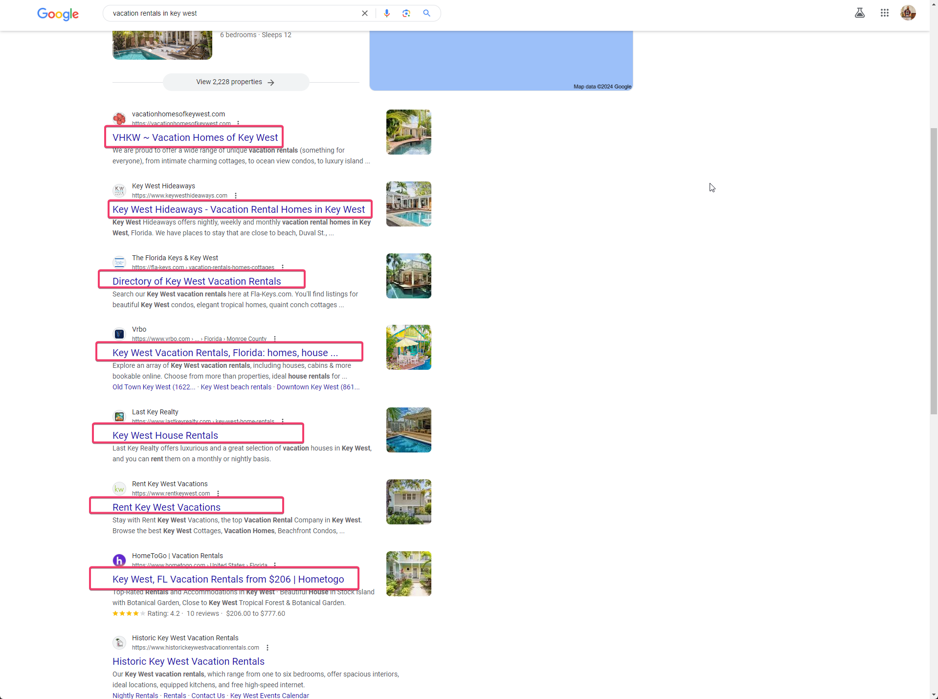
Task: Open Downtown Key West sitelink
Action: point(318,387)
